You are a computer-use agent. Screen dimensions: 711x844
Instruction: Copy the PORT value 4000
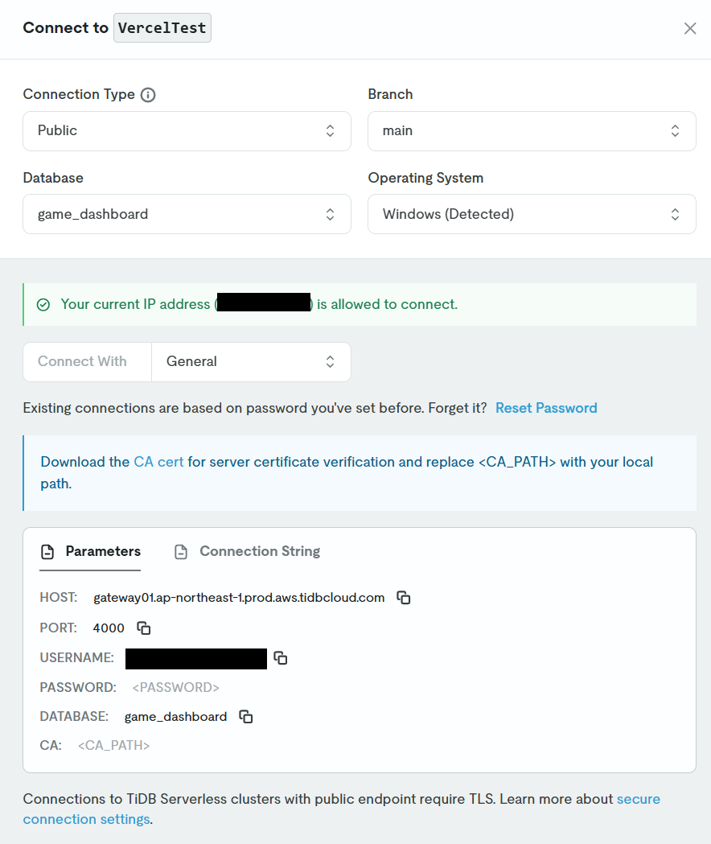[143, 628]
